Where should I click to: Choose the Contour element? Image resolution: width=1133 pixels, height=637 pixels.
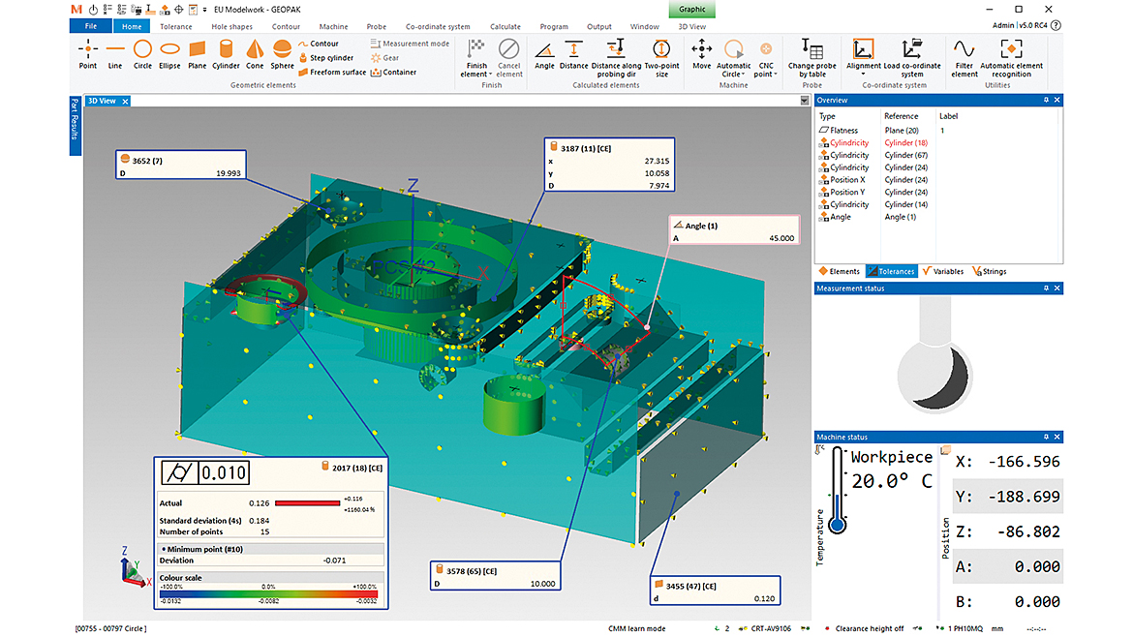(x=319, y=44)
